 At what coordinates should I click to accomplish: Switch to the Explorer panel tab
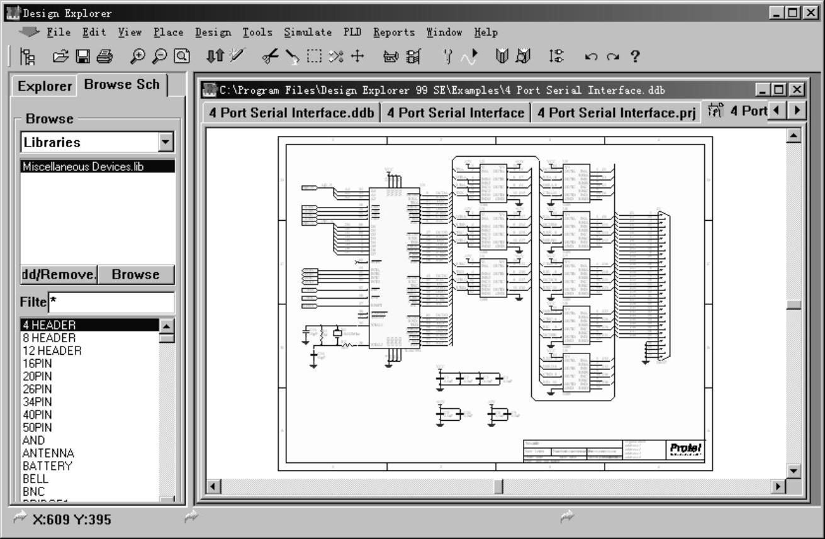coord(44,86)
